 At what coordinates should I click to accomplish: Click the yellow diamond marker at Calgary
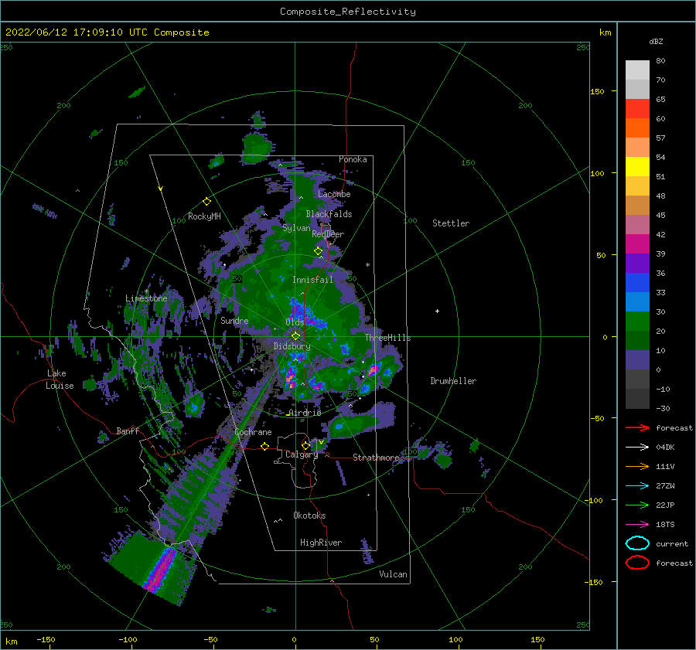(305, 445)
